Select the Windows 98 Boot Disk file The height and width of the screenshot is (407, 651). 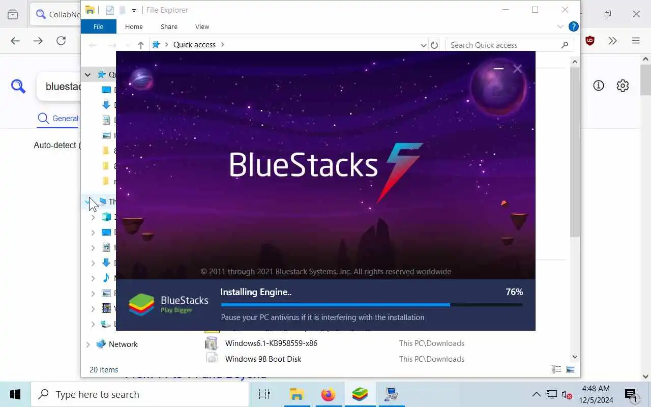tap(263, 359)
